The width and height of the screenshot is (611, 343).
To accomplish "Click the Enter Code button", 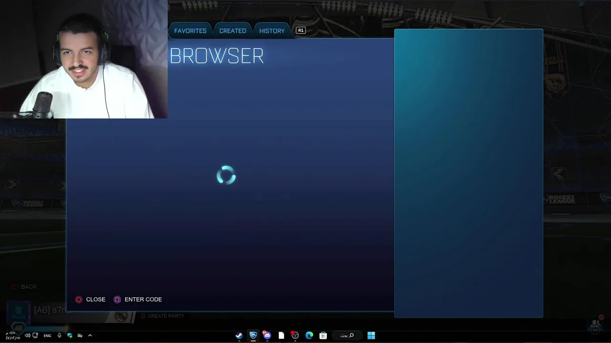I will [x=143, y=299].
